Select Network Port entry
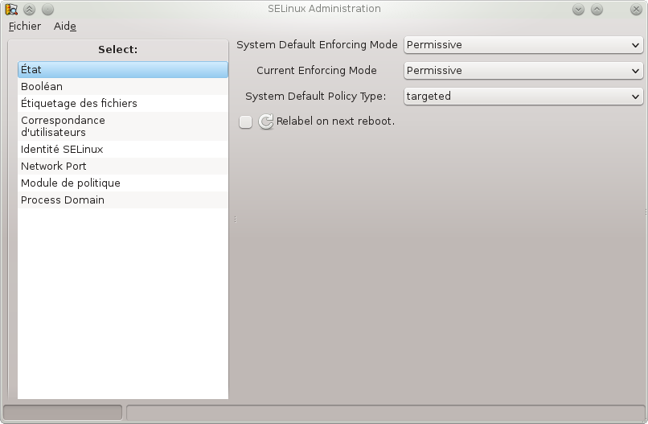The height and width of the screenshot is (424, 648). tap(123, 167)
